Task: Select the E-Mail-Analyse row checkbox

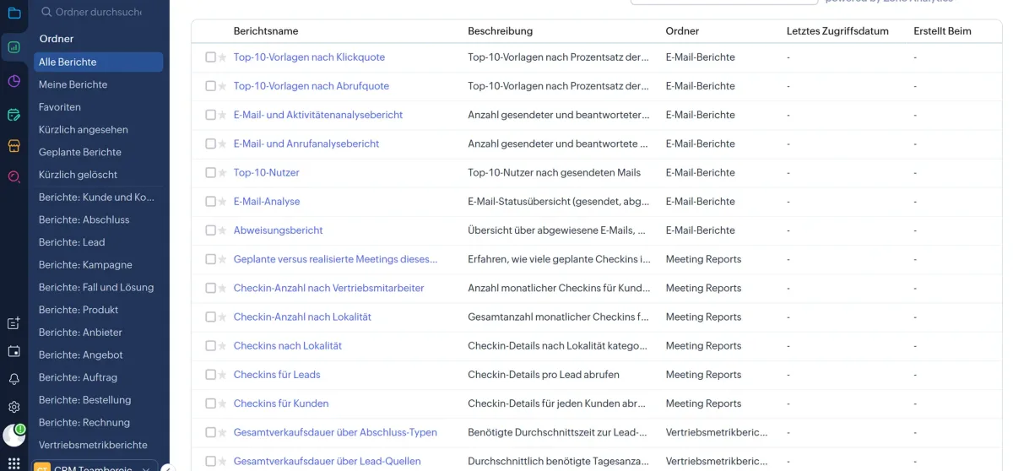Action: click(210, 202)
